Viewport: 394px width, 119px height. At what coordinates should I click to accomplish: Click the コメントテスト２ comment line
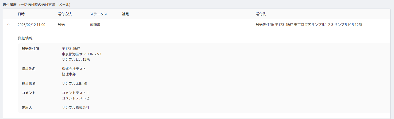pos(75,98)
